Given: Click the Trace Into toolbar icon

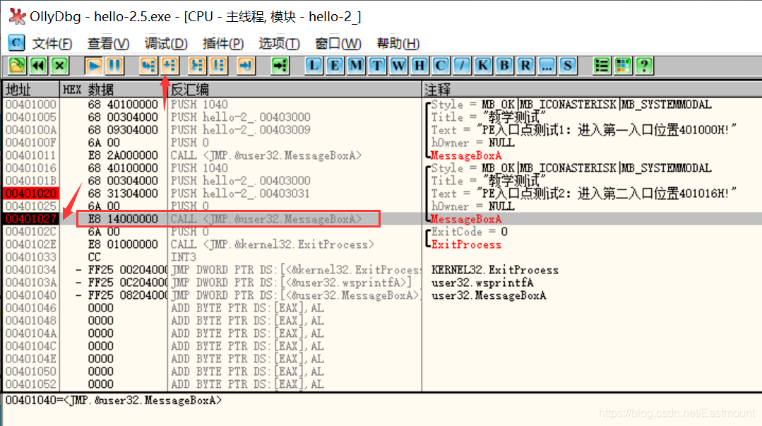Looking at the screenshot, I should [x=197, y=66].
